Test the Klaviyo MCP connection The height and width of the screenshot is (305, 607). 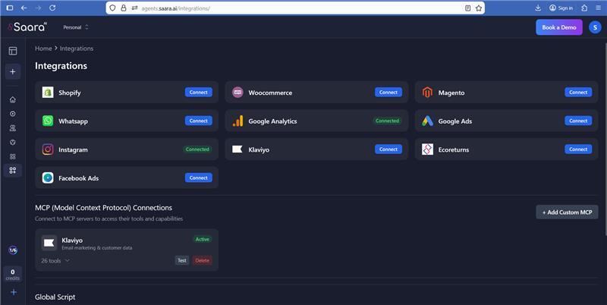182,260
